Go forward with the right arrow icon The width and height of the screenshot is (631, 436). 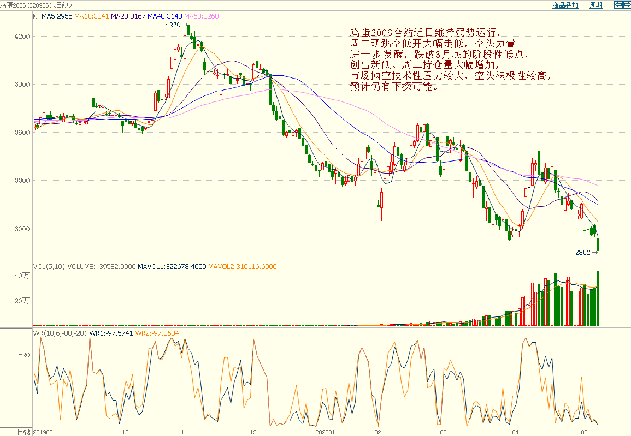tap(627, 5)
